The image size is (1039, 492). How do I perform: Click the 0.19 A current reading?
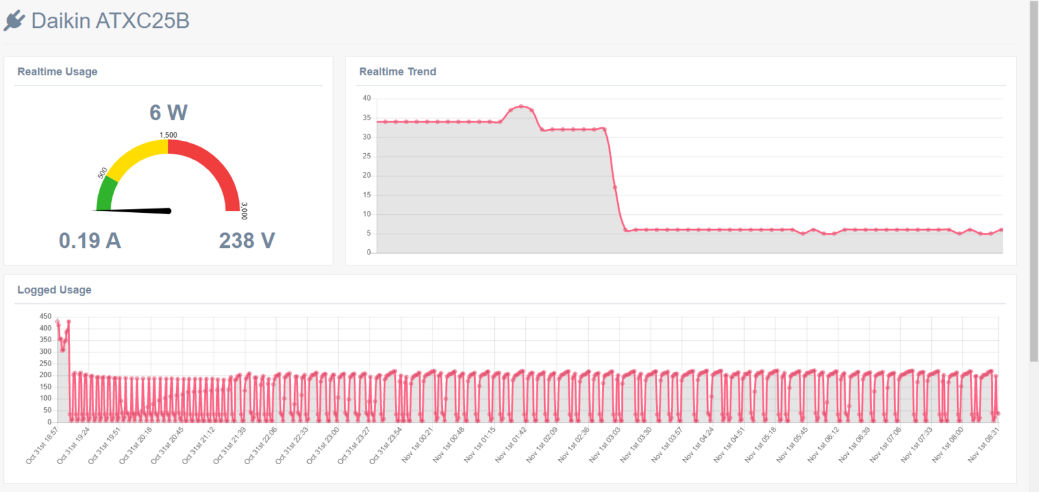pyautogui.click(x=90, y=241)
